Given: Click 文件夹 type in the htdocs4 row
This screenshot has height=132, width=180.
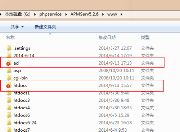Looking at the screenshot, I should [x=147, y=108].
